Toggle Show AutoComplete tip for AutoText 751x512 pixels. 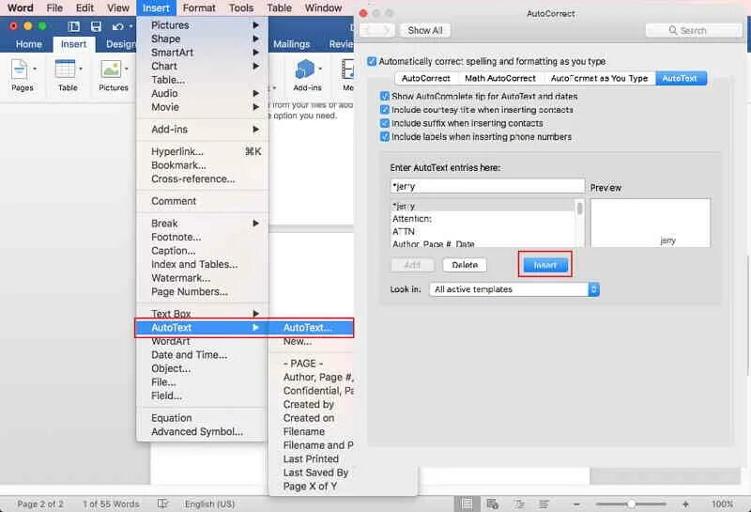point(384,96)
